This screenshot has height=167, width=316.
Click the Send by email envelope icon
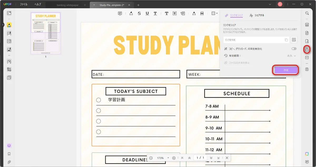[x=307, y=57]
